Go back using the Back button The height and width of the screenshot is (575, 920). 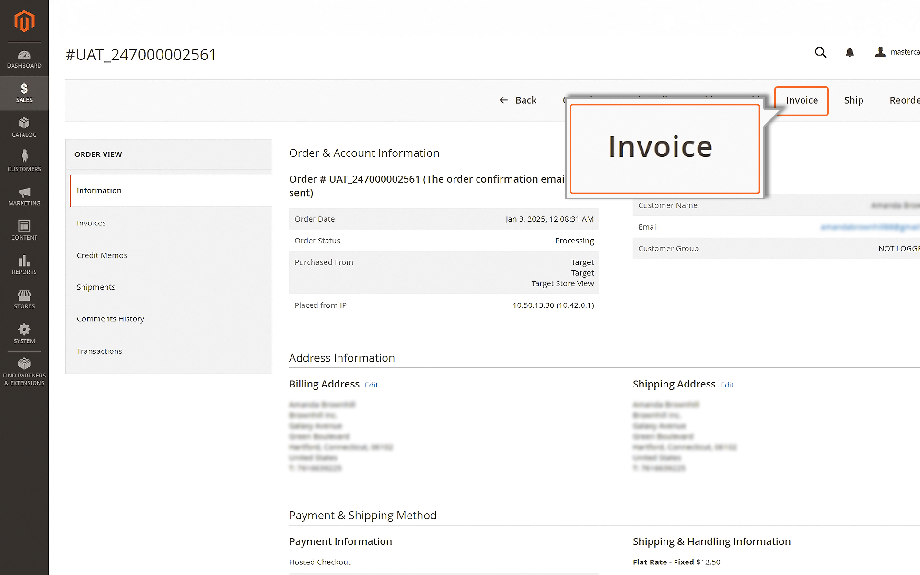tap(518, 100)
